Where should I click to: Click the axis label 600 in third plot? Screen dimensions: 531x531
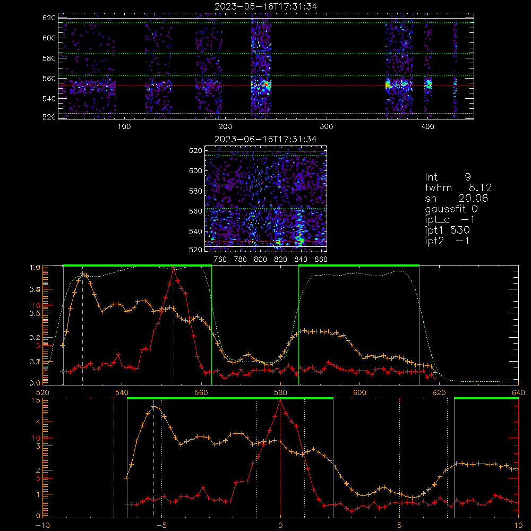click(x=359, y=392)
